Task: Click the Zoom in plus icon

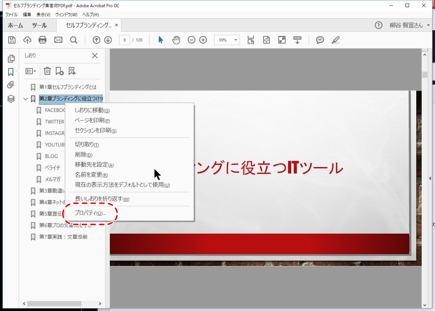Action: tap(203, 40)
